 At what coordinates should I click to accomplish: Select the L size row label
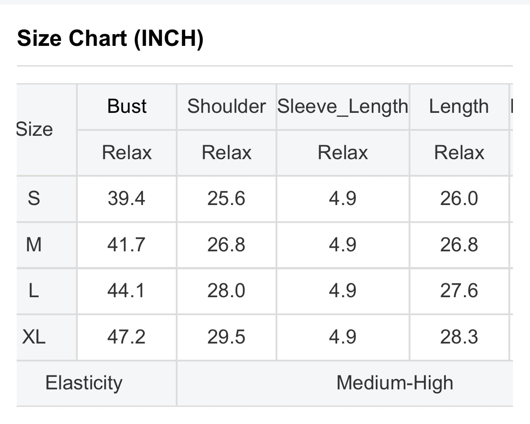34,291
